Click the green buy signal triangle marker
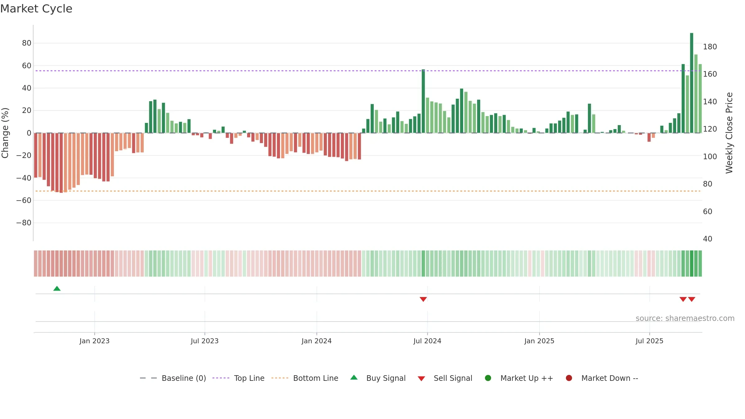This screenshot has width=745, height=419. tap(57, 289)
